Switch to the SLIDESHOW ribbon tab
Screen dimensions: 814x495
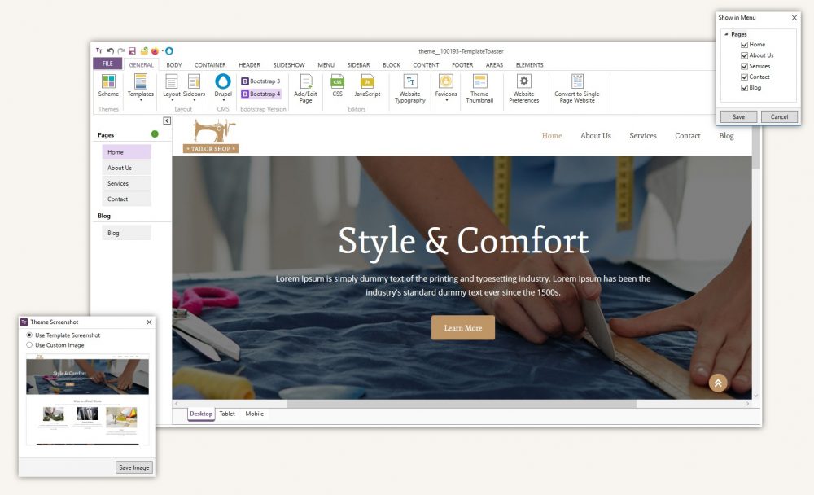point(289,64)
